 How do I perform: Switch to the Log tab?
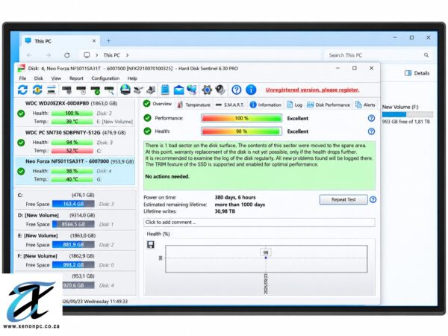295,105
